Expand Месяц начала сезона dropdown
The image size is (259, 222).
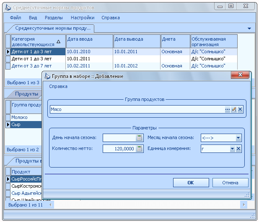point(238,138)
